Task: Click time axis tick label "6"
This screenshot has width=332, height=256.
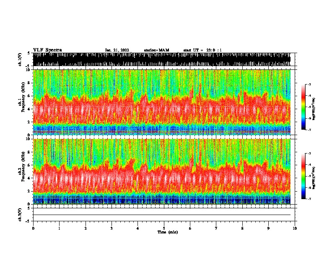Action: click(190, 228)
